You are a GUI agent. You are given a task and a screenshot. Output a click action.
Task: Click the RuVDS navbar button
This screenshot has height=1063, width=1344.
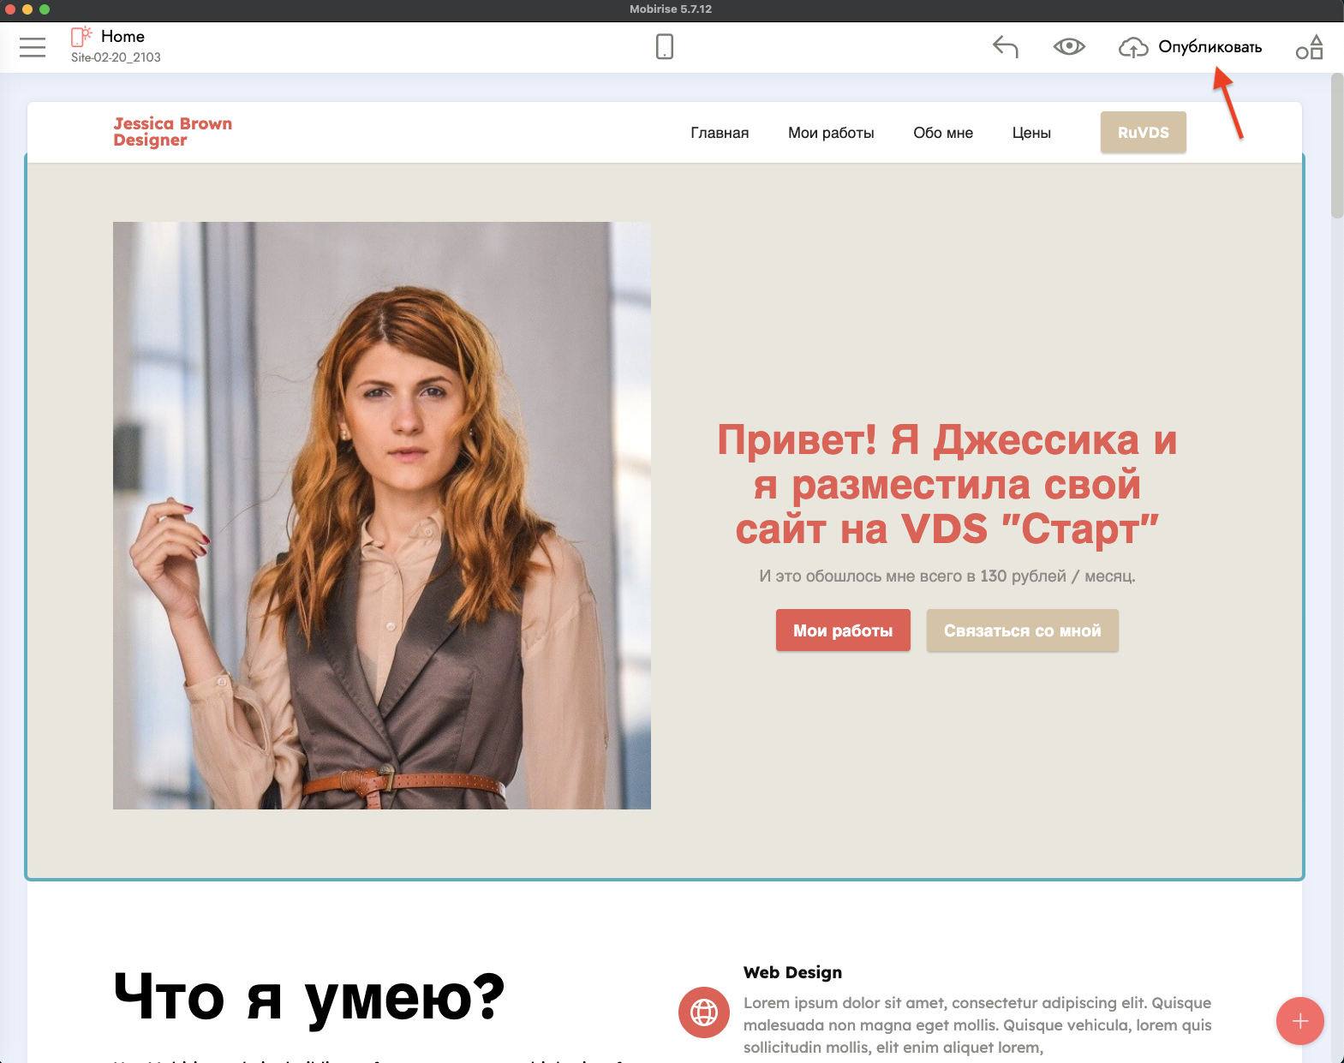click(1144, 133)
